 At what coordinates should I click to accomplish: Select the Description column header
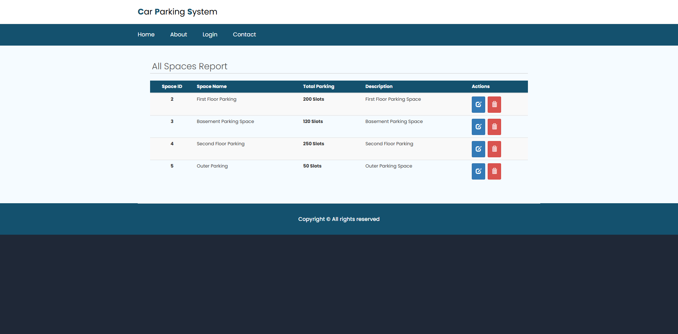(379, 86)
